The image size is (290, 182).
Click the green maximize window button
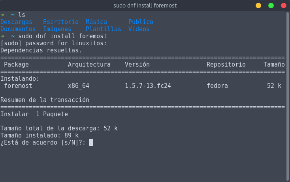coord(271,6)
